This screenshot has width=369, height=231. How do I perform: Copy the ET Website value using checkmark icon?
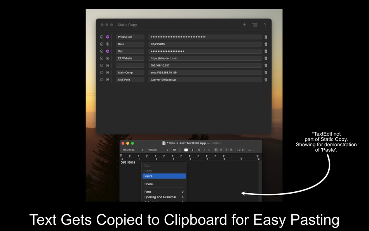[x=102, y=58]
